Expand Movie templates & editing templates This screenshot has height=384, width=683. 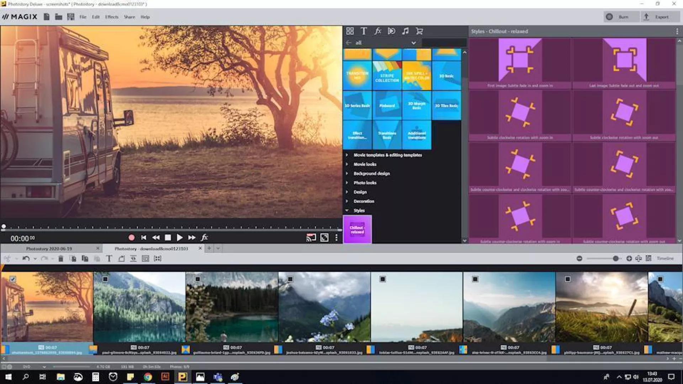pos(347,155)
